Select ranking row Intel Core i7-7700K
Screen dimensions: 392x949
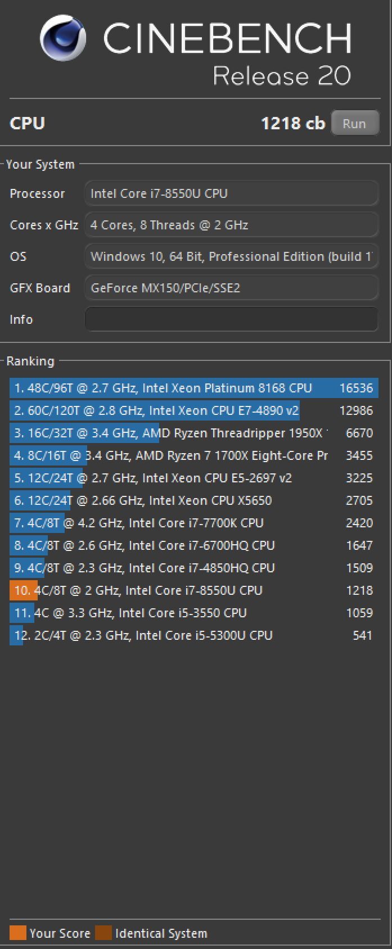tap(194, 523)
